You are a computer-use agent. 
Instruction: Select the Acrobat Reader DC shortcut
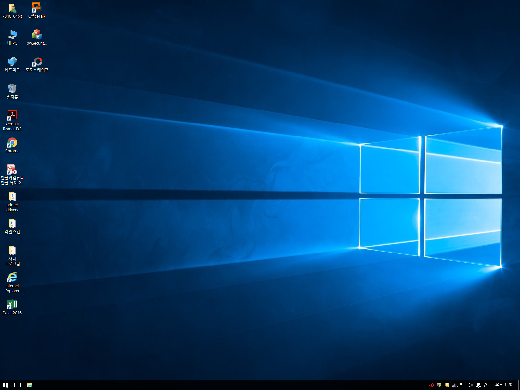coord(12,121)
